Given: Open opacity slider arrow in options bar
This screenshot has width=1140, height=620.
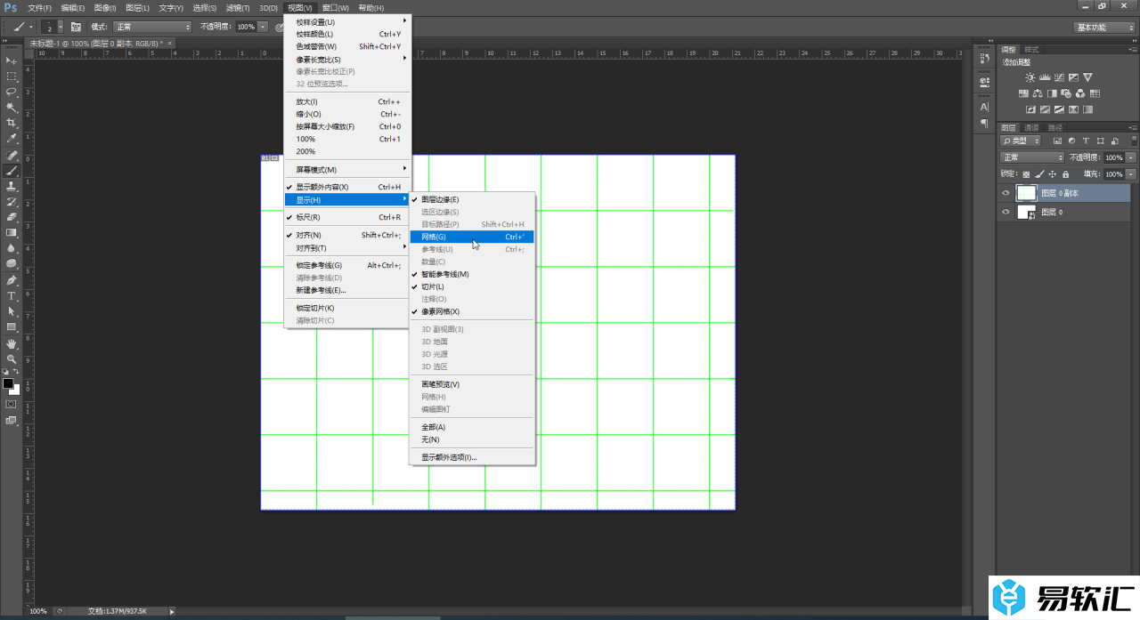Looking at the screenshot, I should coord(263,27).
